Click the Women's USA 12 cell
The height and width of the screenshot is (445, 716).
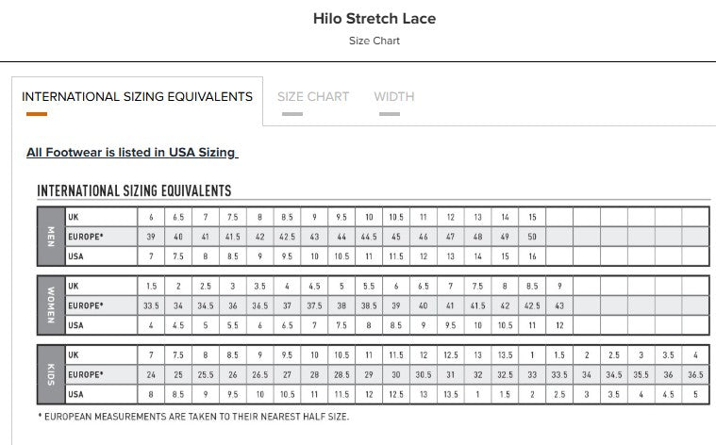pos(559,325)
